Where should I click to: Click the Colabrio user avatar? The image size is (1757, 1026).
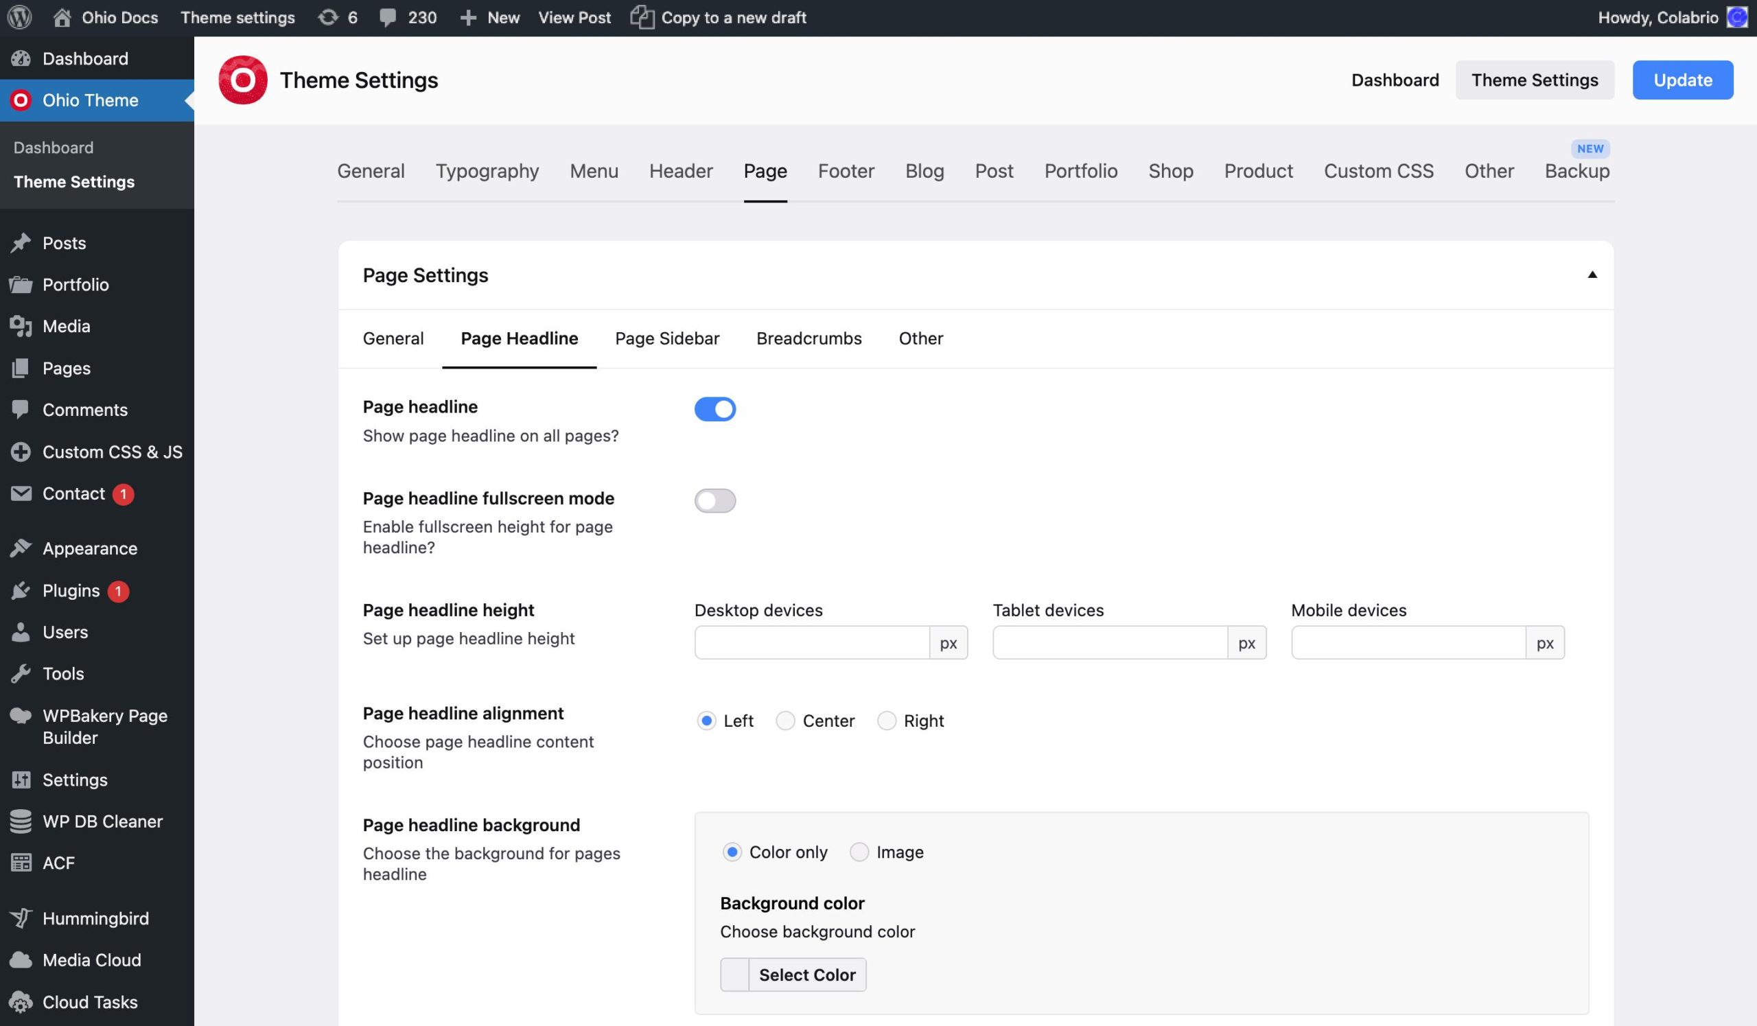[1737, 17]
